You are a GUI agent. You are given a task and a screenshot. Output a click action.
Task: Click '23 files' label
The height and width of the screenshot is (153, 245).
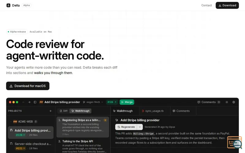[x=33, y=135]
